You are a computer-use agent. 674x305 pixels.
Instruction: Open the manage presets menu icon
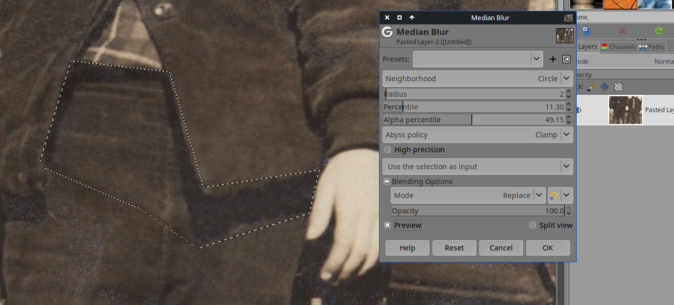tap(566, 59)
